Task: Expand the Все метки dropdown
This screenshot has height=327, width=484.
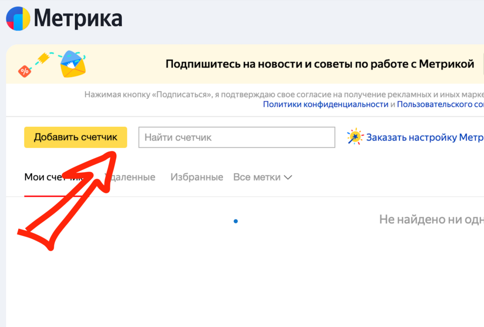Action: tap(263, 177)
